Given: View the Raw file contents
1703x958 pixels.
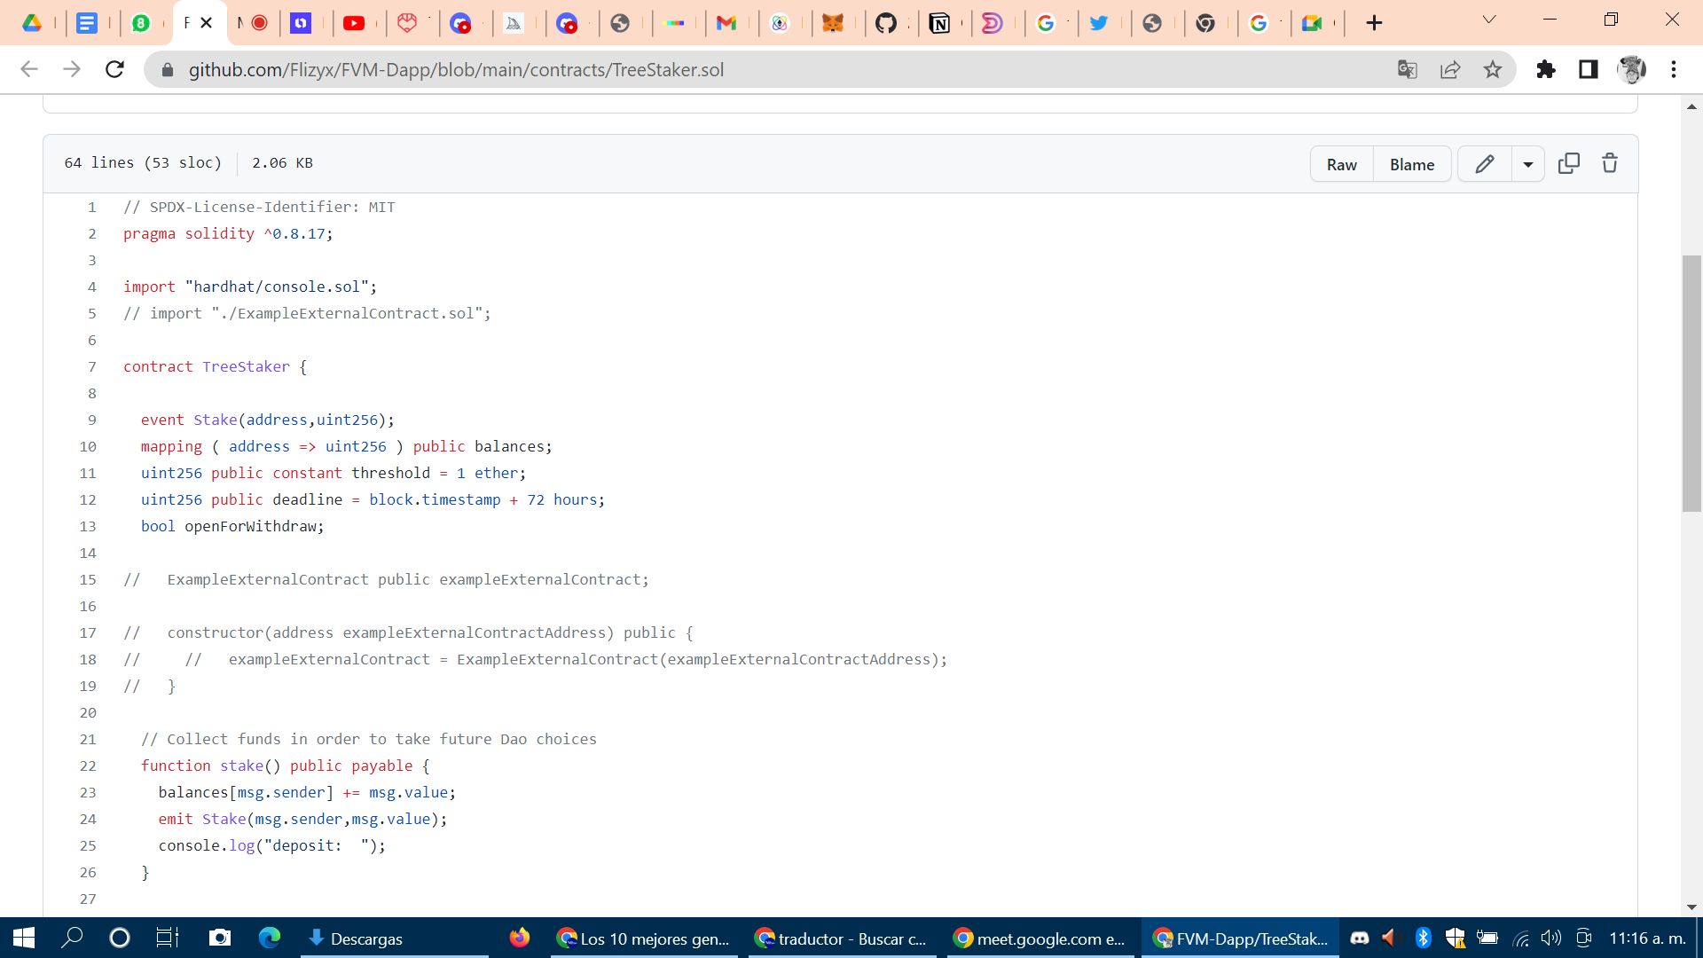Looking at the screenshot, I should [1342, 164].
